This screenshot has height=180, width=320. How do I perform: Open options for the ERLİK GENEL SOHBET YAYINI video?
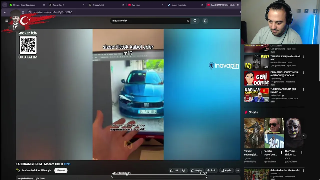(x=303, y=73)
